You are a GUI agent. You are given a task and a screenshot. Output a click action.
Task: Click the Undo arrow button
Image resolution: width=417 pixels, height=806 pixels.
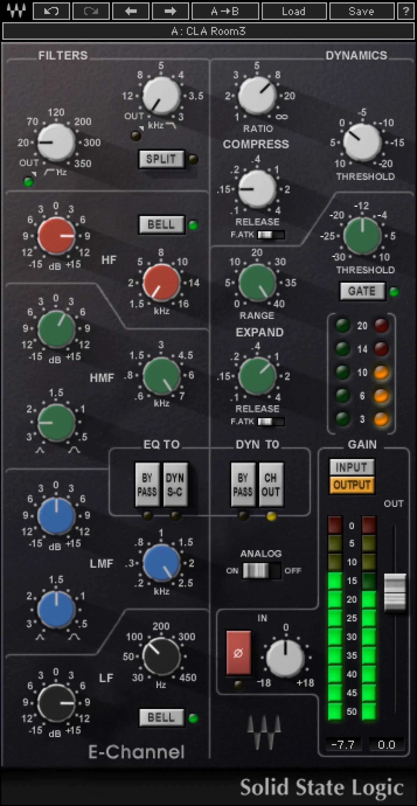click(x=51, y=11)
